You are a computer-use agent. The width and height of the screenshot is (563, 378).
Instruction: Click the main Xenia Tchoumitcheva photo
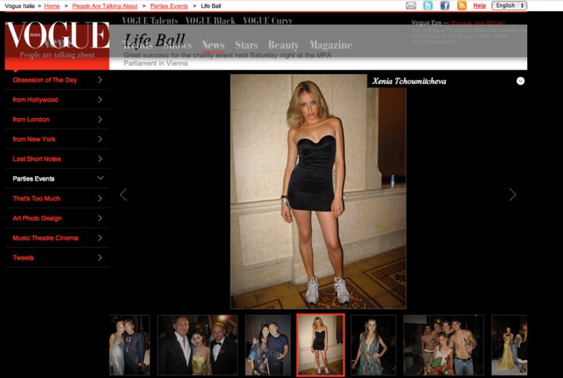tap(318, 192)
